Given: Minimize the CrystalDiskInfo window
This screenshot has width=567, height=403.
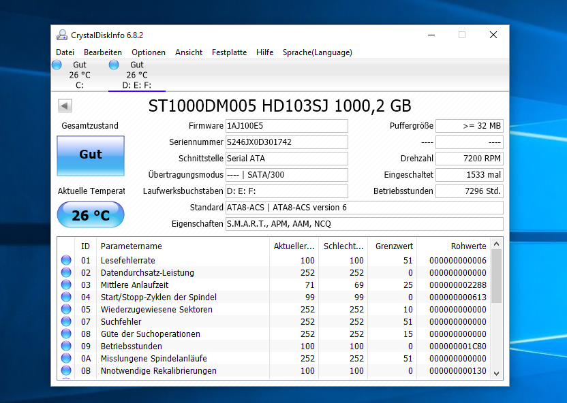Looking at the screenshot, I should point(431,35).
